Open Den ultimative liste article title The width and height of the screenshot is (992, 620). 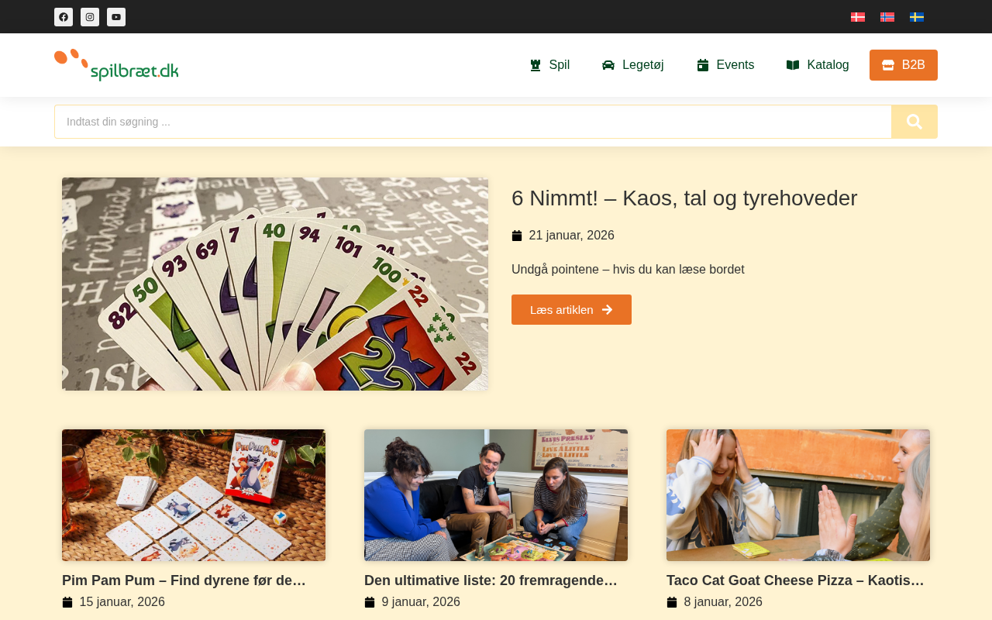491,580
